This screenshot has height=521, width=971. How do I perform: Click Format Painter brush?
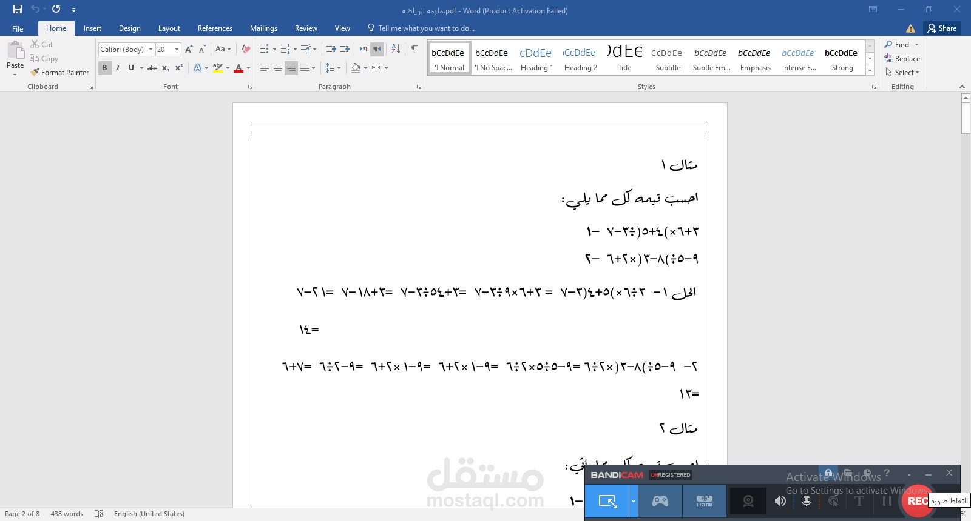[x=59, y=72]
